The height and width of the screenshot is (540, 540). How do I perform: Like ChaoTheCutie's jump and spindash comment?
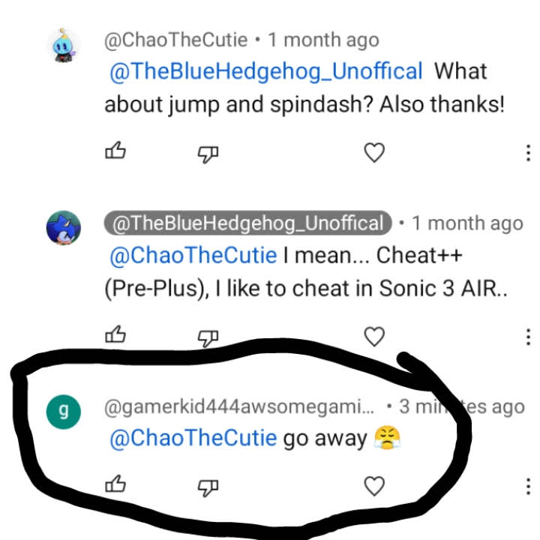click(115, 151)
